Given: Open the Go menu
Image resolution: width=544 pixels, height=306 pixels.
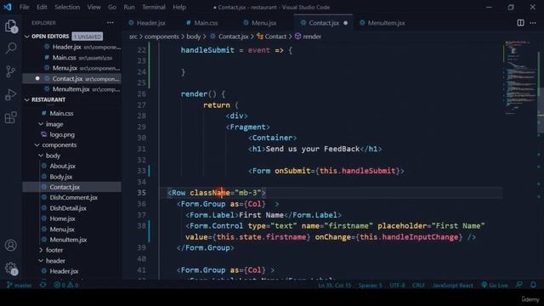Looking at the screenshot, I should pos(112,7).
